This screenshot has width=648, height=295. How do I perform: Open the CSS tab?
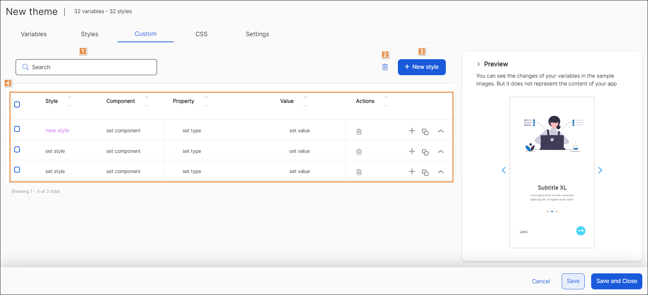point(201,34)
